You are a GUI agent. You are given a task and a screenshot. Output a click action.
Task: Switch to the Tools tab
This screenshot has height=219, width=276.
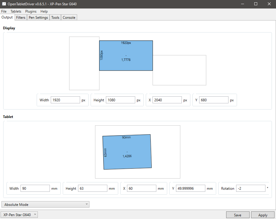(55, 18)
